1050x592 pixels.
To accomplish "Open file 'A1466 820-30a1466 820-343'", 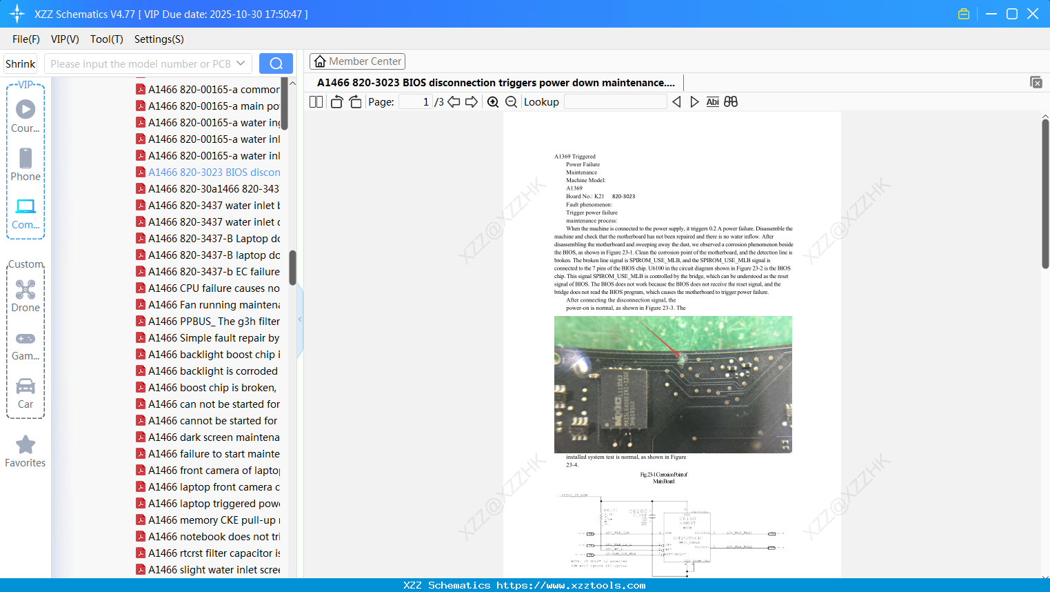I will [208, 189].
